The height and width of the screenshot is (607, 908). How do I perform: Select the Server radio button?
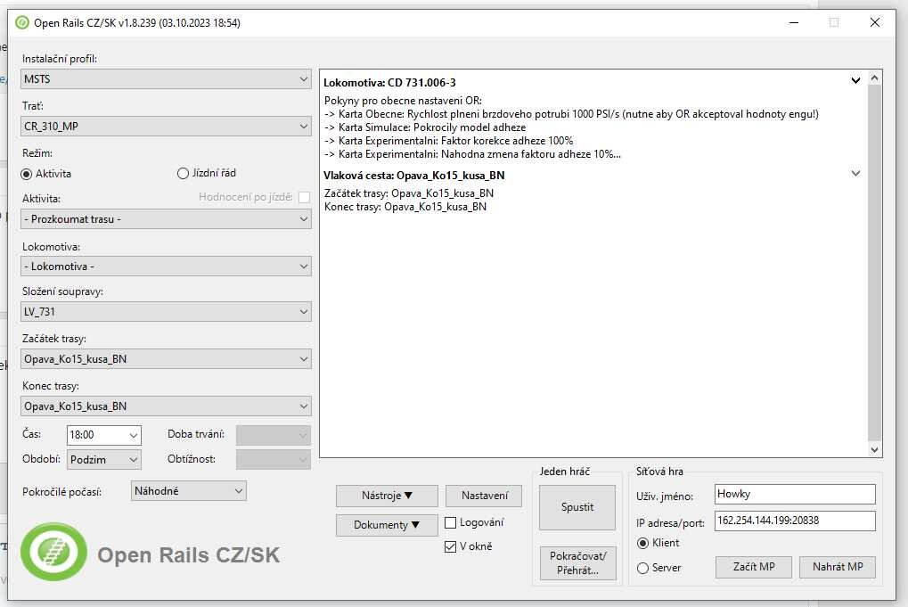[x=643, y=568]
